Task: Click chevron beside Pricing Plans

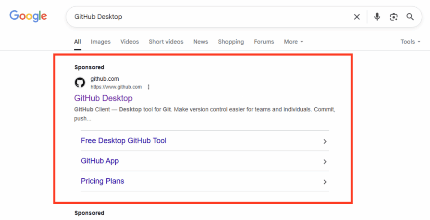Action: [x=325, y=182]
